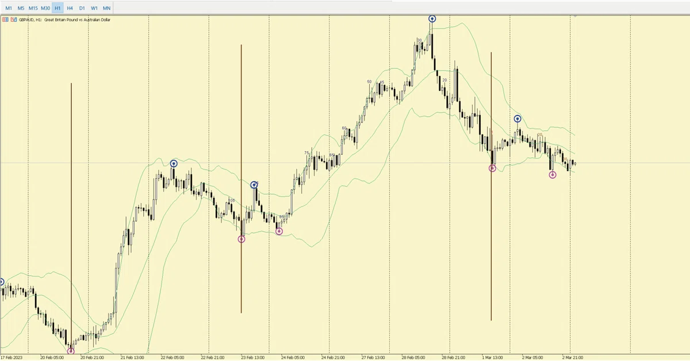Click the '1 Mar 13:00' time label
Image resolution: width=690 pixels, height=361 pixels.
pyautogui.click(x=493, y=357)
